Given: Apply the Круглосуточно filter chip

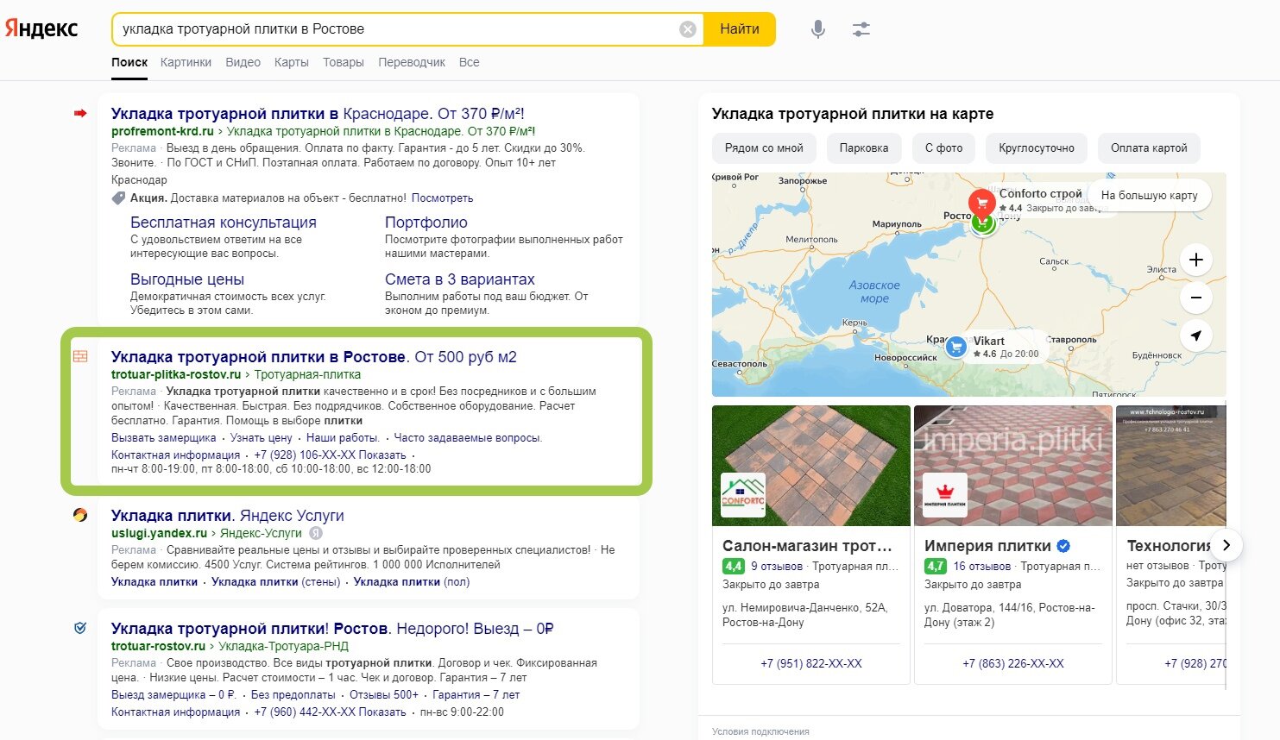Looking at the screenshot, I should pos(1037,148).
